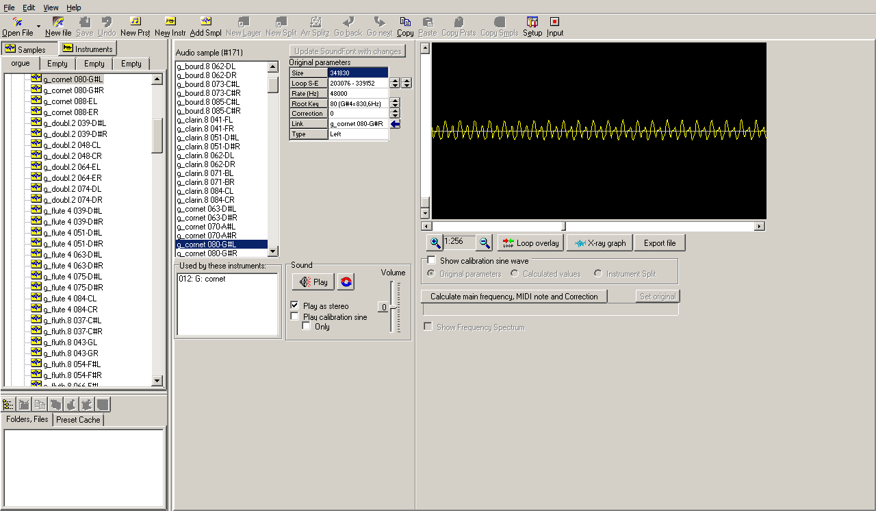Click the blue Link arrow icon
This screenshot has width=876, height=511.
point(395,124)
